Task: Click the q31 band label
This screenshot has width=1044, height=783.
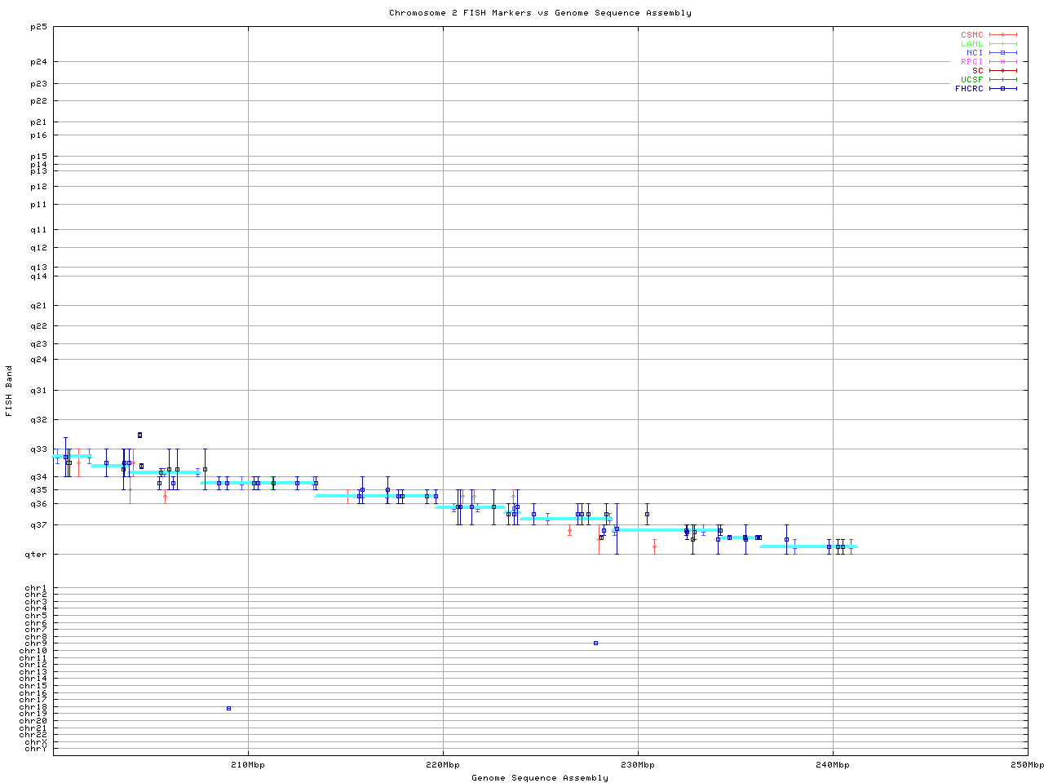Action: click(38, 391)
